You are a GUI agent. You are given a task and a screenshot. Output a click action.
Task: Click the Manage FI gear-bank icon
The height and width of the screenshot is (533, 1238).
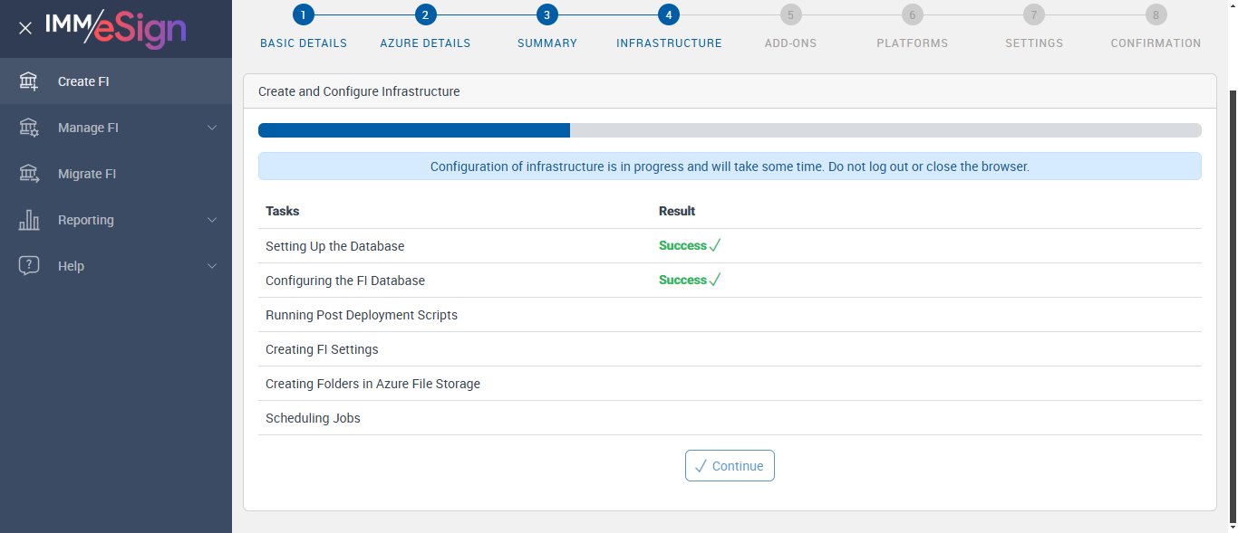pyautogui.click(x=29, y=128)
